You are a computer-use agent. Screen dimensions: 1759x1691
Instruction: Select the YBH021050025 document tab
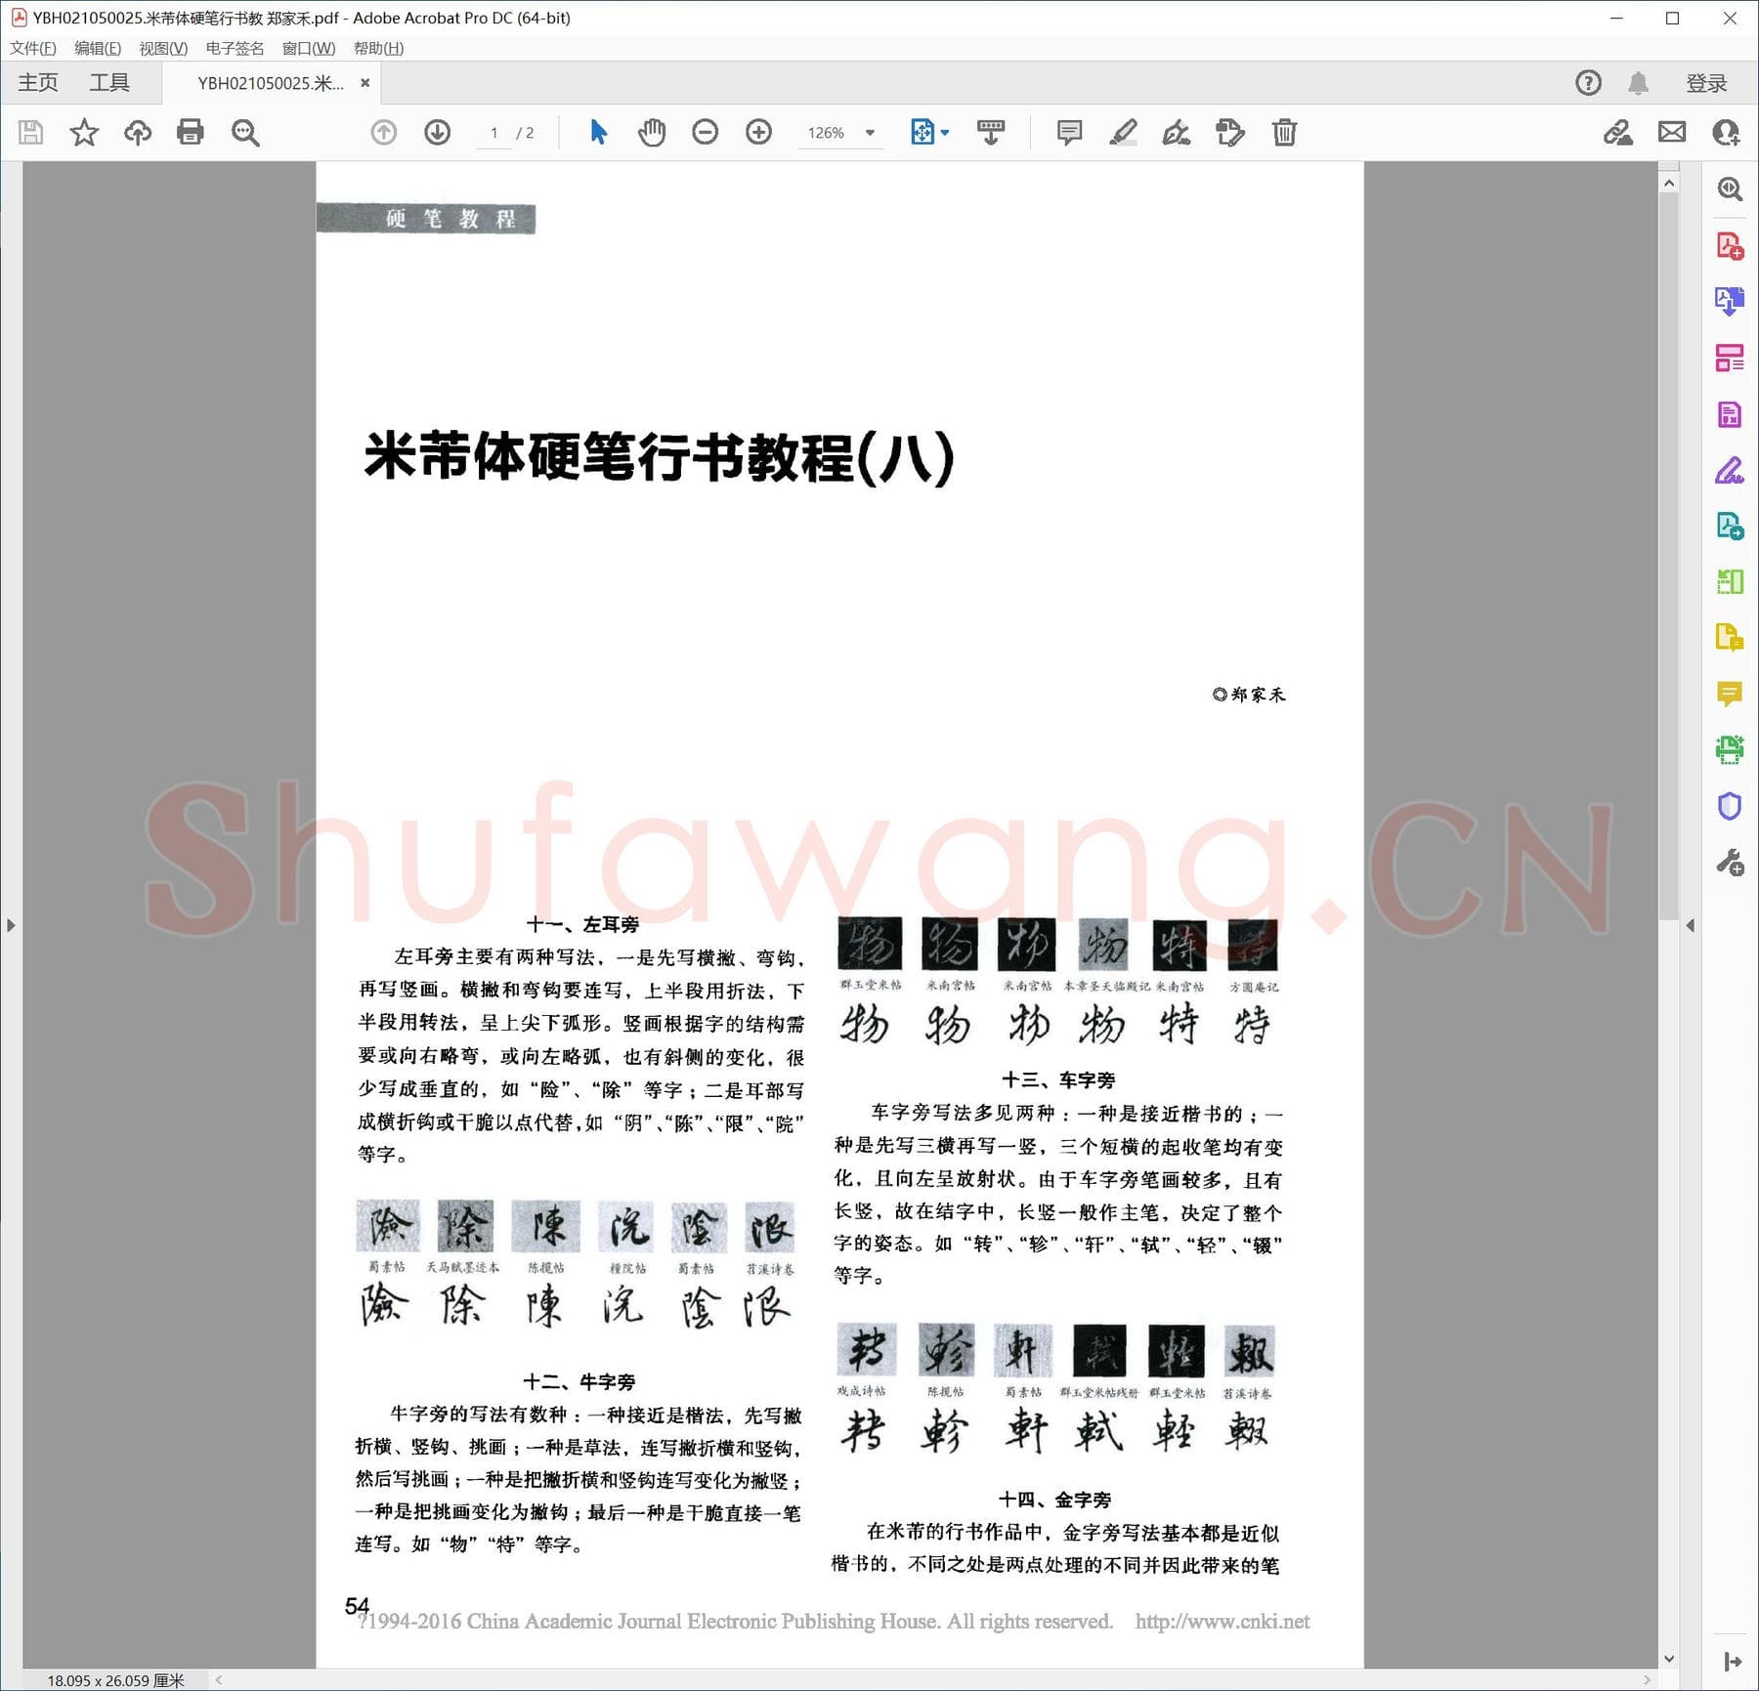[x=271, y=83]
